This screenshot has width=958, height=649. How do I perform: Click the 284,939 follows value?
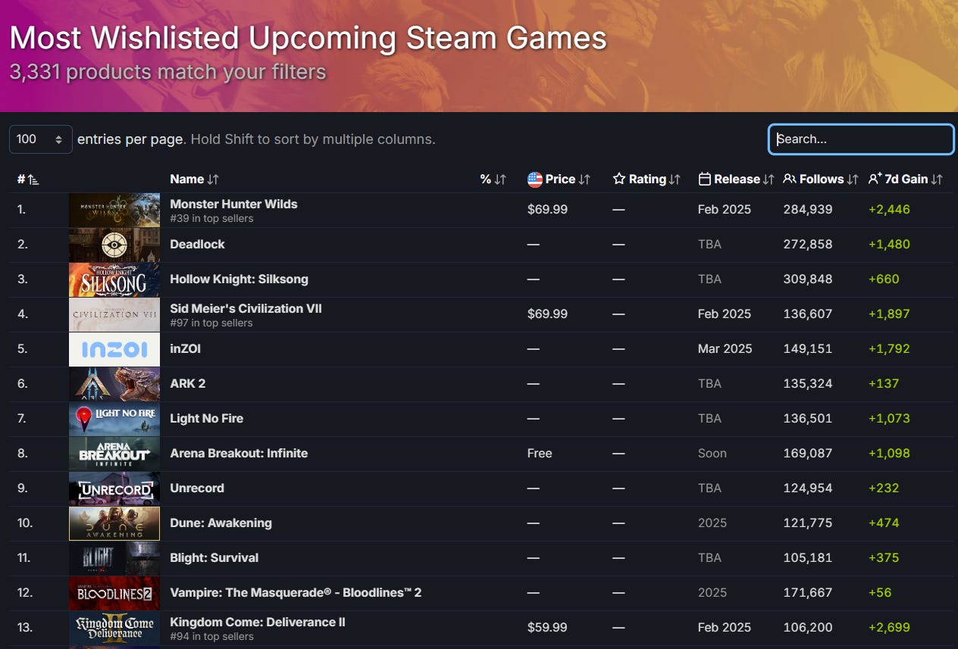click(x=808, y=210)
